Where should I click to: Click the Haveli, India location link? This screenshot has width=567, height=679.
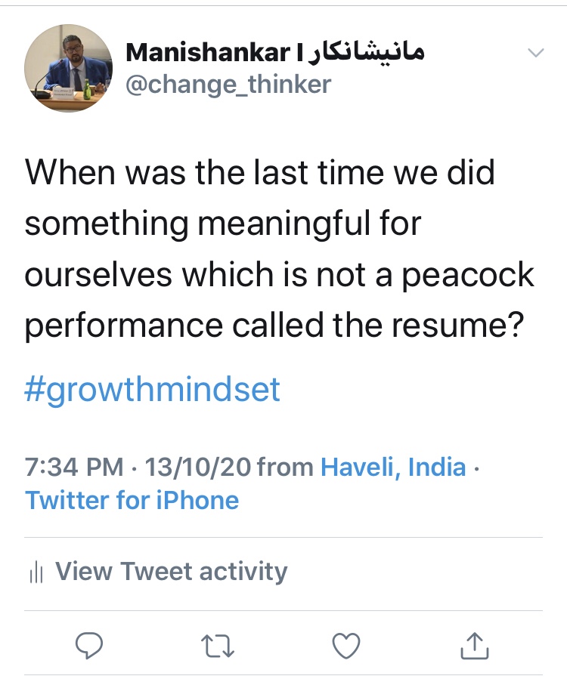pyautogui.click(x=393, y=467)
